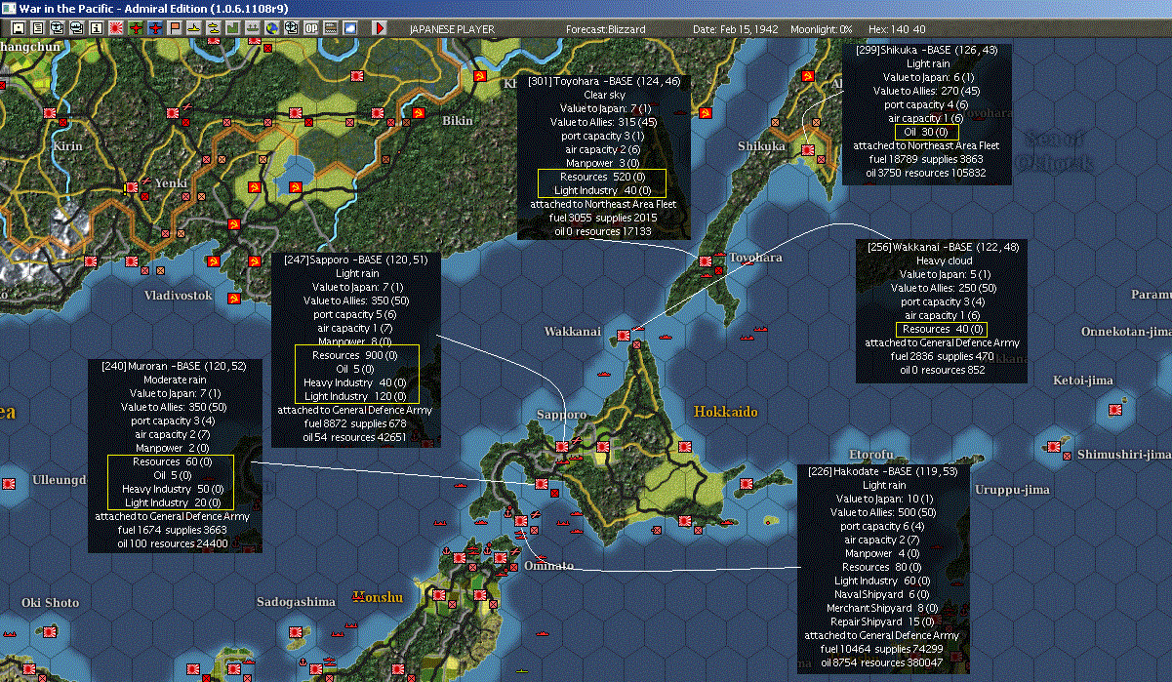Click the JAPANESE PLAYER status text
The height and width of the screenshot is (682, 1172).
pyautogui.click(x=452, y=29)
